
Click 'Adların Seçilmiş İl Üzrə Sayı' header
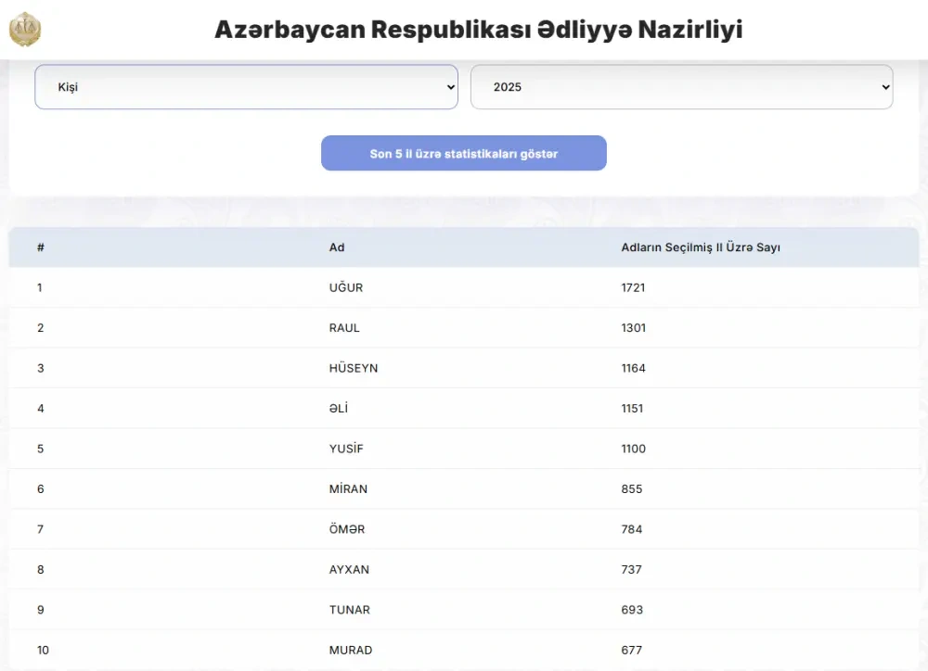point(700,247)
